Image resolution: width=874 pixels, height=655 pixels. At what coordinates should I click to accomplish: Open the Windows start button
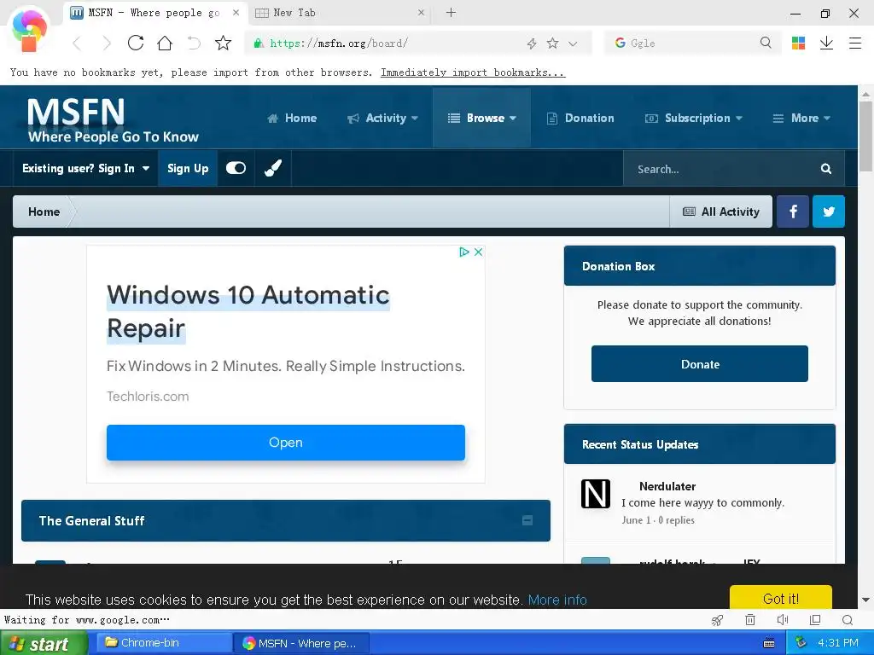(44, 643)
